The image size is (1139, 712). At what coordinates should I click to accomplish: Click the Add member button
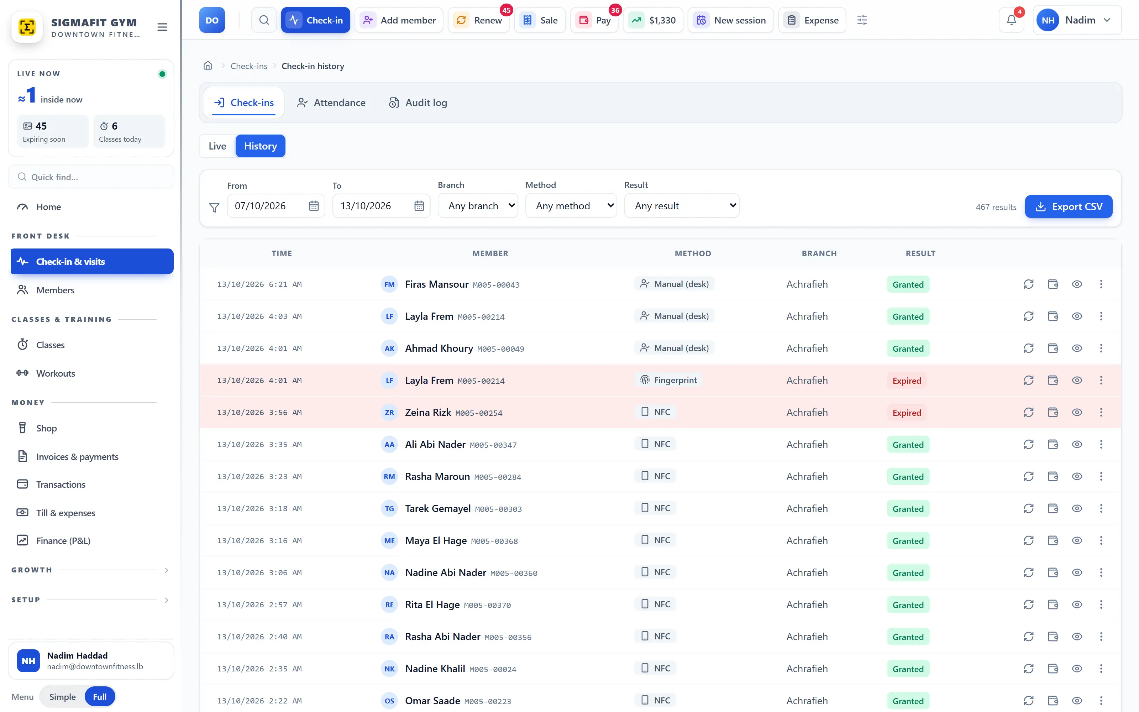tap(399, 20)
